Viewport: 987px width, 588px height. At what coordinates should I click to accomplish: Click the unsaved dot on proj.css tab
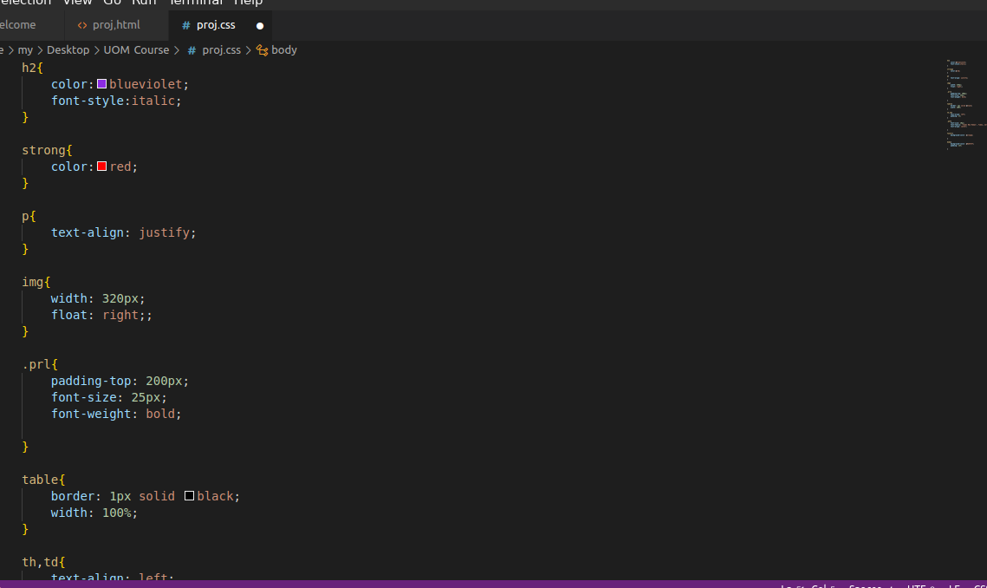[259, 26]
